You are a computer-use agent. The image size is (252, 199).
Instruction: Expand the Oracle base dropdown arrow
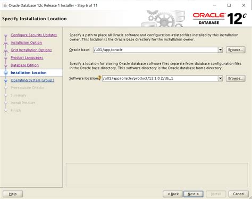tap(220, 50)
